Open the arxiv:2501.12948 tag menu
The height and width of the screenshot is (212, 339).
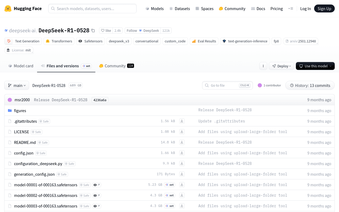tap(301, 41)
